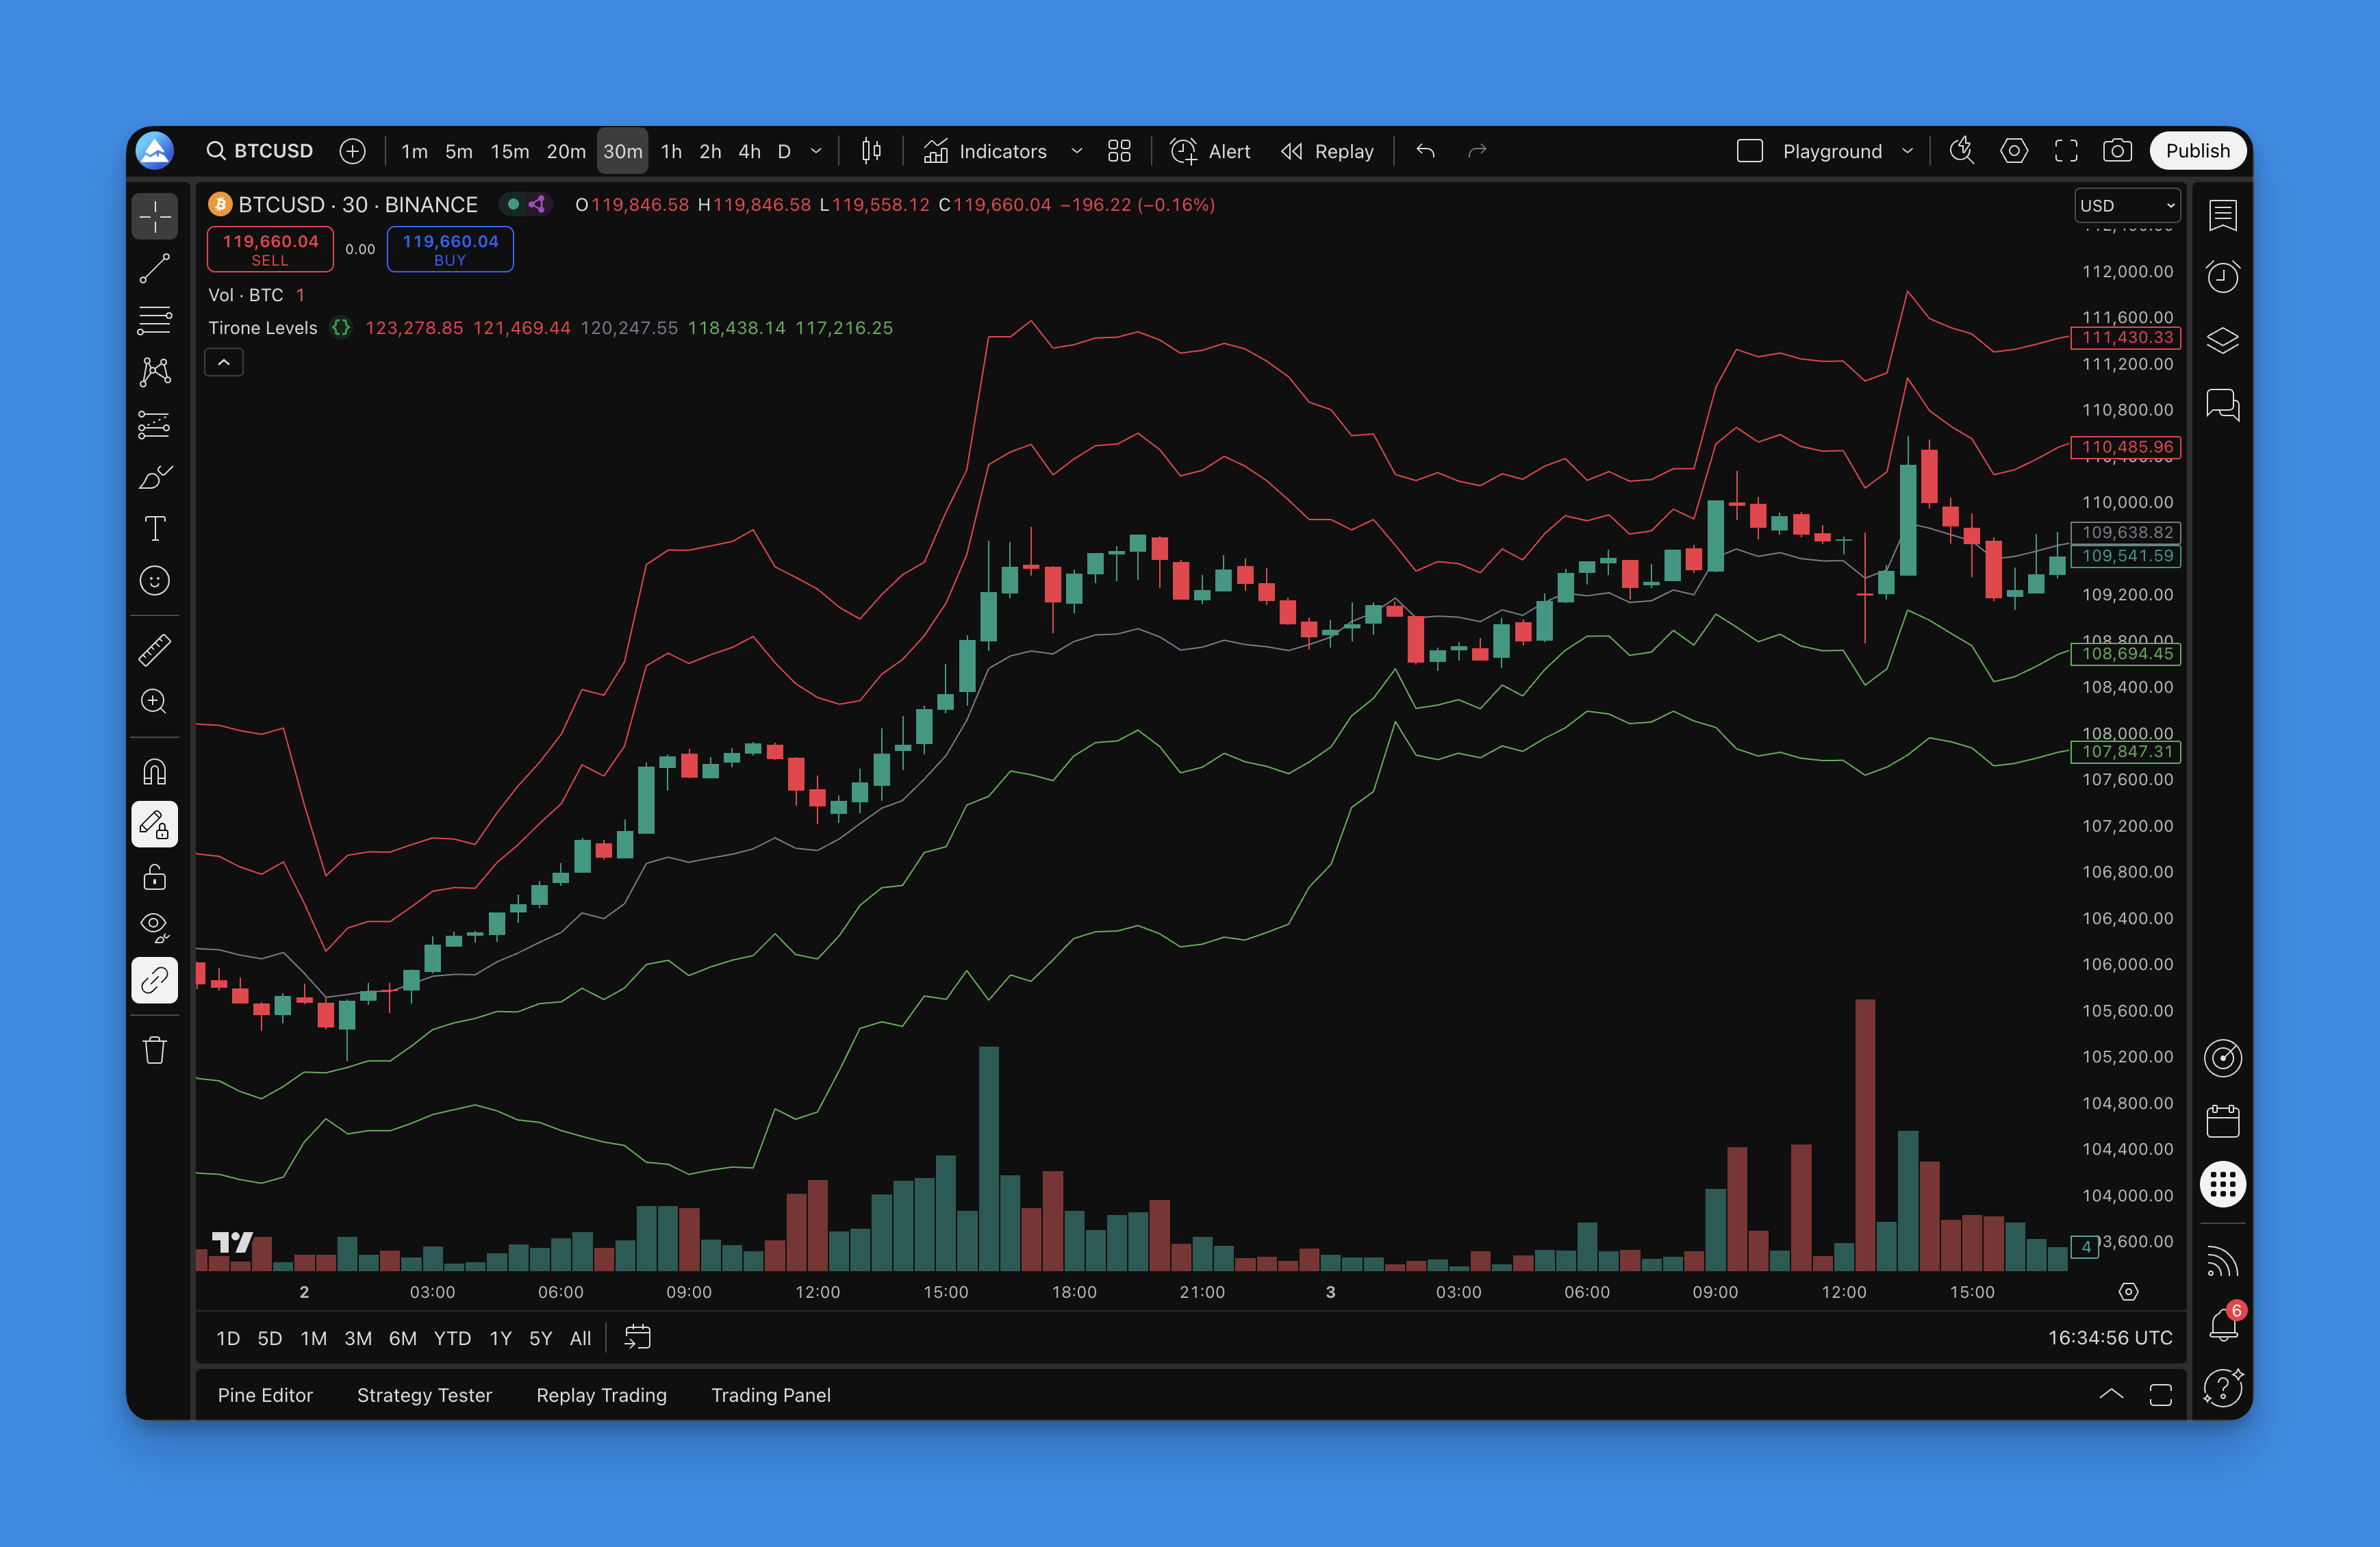Enter fullscreen mode
Viewport: 2380px width, 1547px height.
click(2066, 151)
